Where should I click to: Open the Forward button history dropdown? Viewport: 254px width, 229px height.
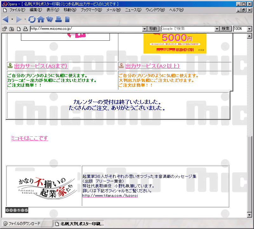25,19
